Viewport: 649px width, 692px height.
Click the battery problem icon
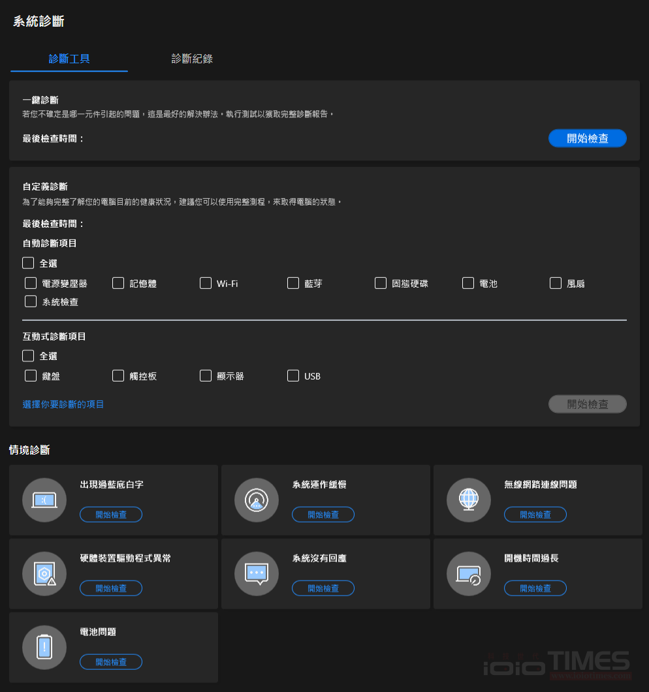(44, 648)
